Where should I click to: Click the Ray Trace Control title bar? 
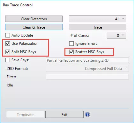pyautogui.click(x=67, y=5)
